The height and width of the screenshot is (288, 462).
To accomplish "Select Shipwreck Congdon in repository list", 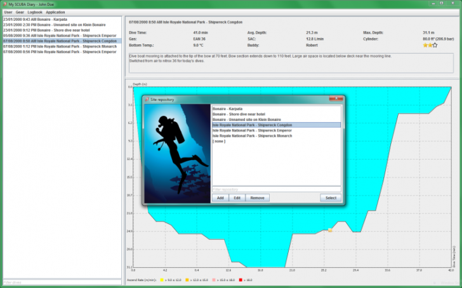I will [277, 125].
